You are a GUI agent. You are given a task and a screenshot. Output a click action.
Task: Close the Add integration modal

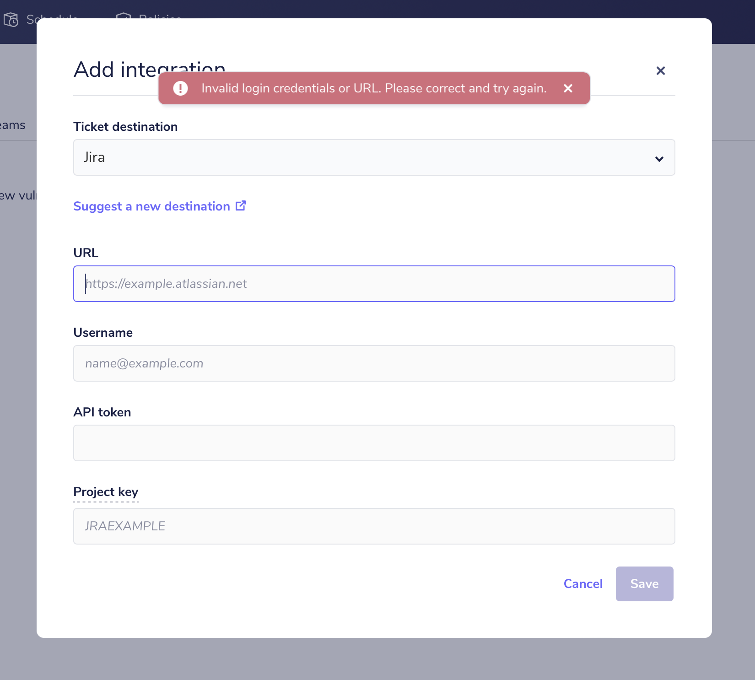(x=660, y=71)
